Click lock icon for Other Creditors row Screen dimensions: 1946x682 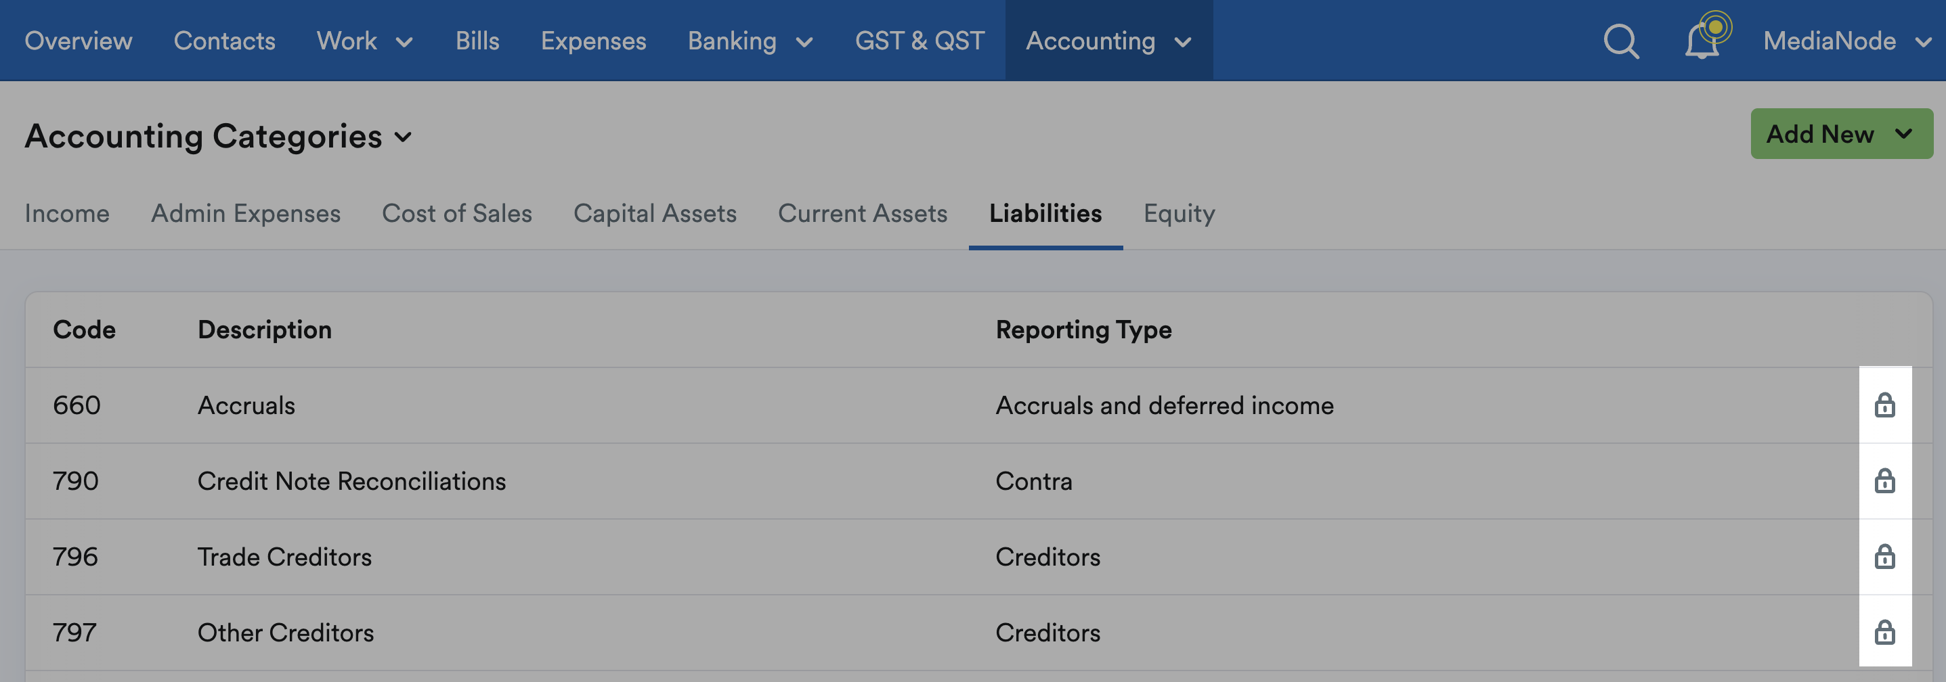(x=1884, y=631)
